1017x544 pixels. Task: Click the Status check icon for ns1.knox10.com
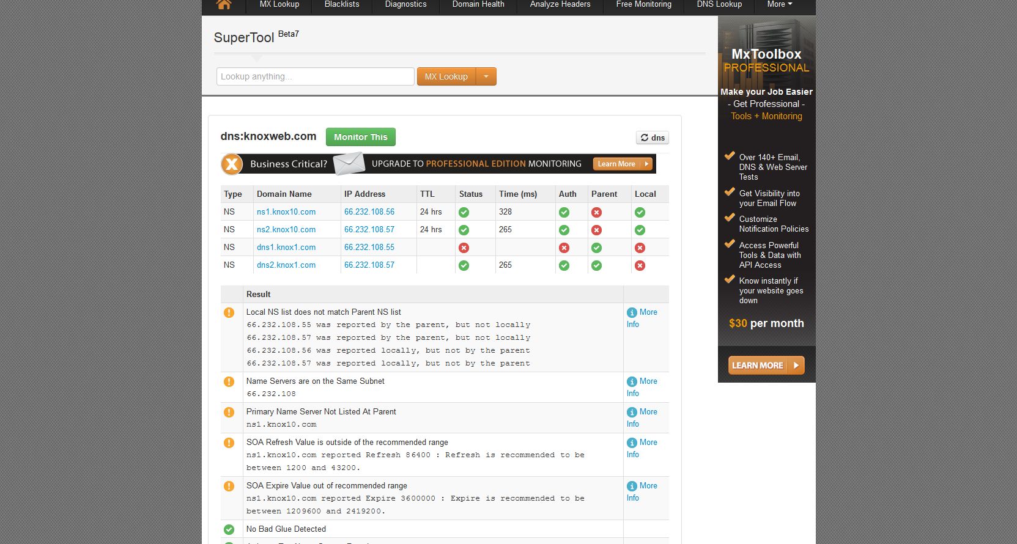pyautogui.click(x=464, y=212)
